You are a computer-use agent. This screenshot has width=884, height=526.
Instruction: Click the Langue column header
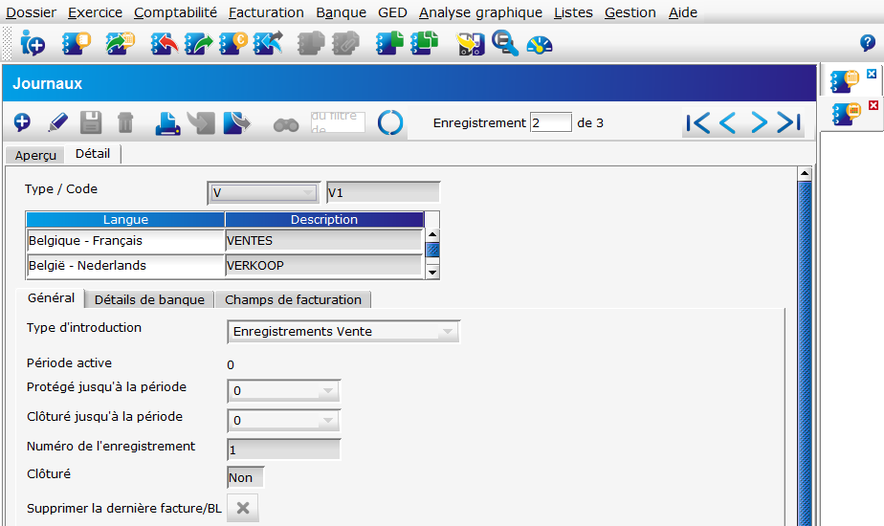tap(125, 219)
